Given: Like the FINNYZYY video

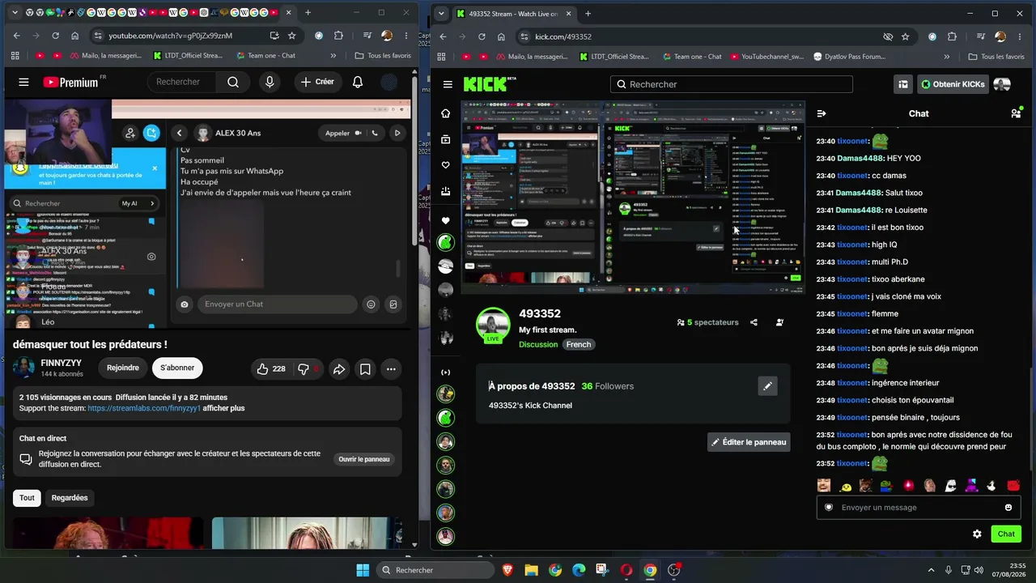Looking at the screenshot, I should pyautogui.click(x=270, y=368).
